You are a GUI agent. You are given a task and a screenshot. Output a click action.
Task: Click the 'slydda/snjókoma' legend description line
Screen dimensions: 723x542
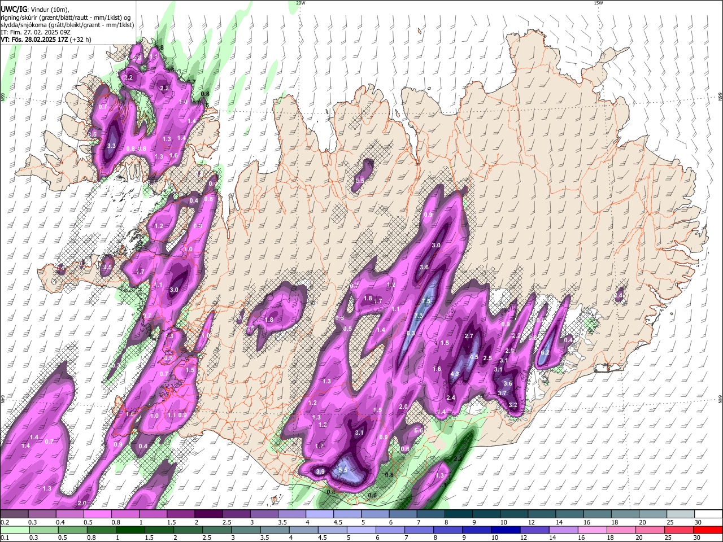(x=67, y=25)
